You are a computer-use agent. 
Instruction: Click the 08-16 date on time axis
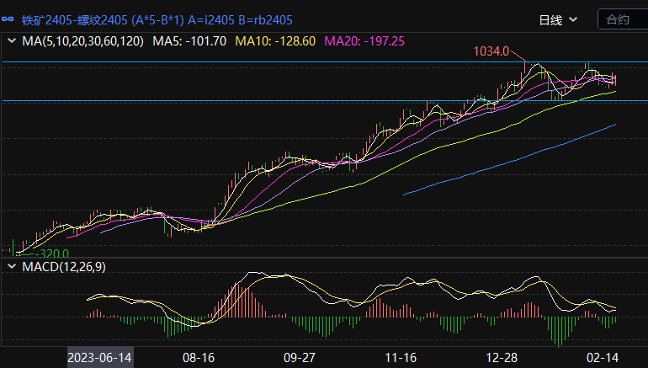click(199, 358)
